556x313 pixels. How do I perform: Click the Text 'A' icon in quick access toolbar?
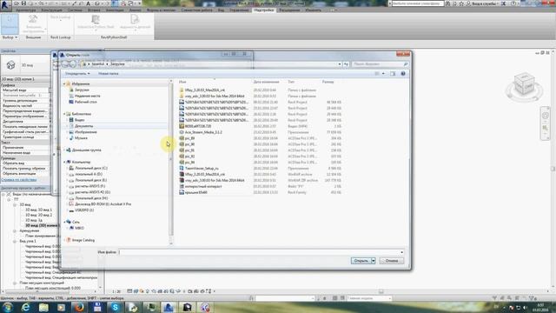[x=89, y=3]
